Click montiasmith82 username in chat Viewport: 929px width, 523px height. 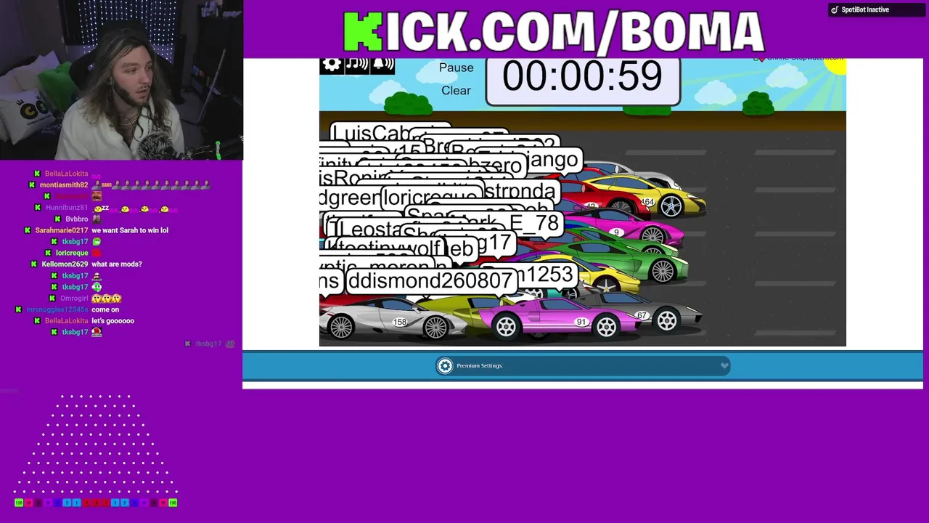coord(64,185)
